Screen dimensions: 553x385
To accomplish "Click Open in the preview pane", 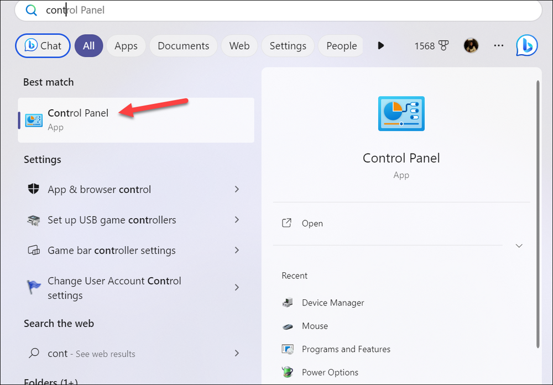I will (401, 223).
